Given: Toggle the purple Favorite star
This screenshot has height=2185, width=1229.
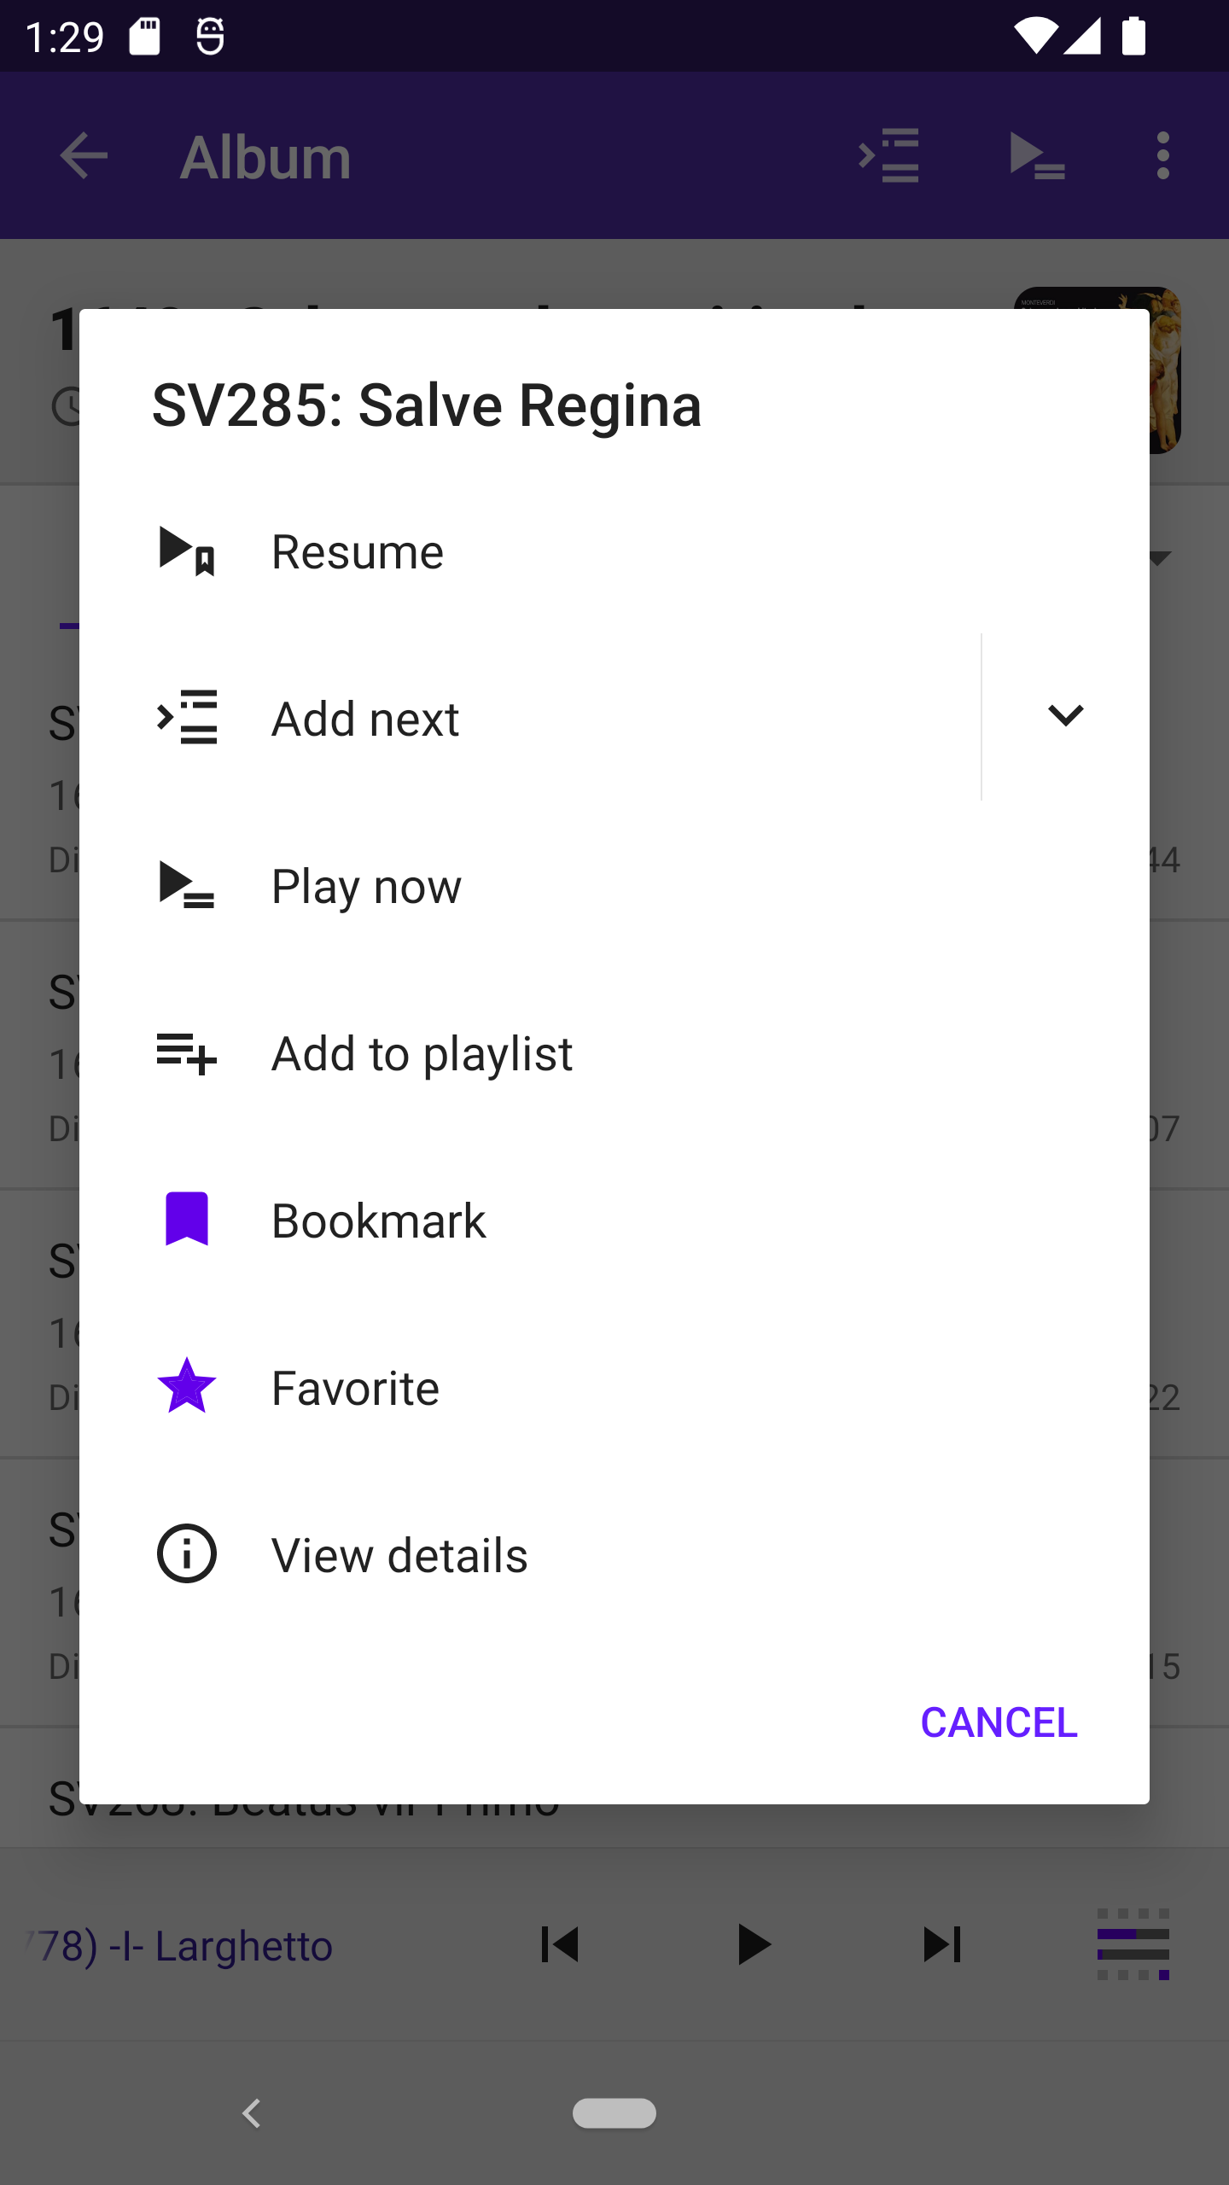Looking at the screenshot, I should (x=187, y=1387).
